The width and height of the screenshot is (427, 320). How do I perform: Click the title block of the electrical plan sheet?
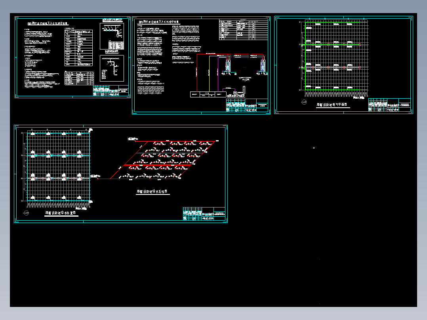coord(389,105)
